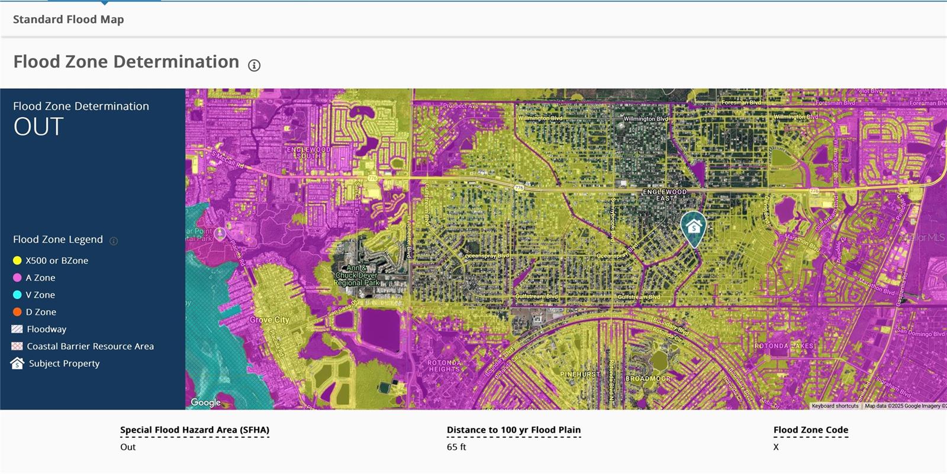Screen dimensions: 947x474
Task: Click the Englewood East label on map
Action: tap(665, 195)
